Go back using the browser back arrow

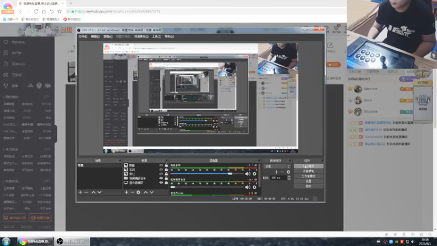pyautogui.click(x=21, y=11)
